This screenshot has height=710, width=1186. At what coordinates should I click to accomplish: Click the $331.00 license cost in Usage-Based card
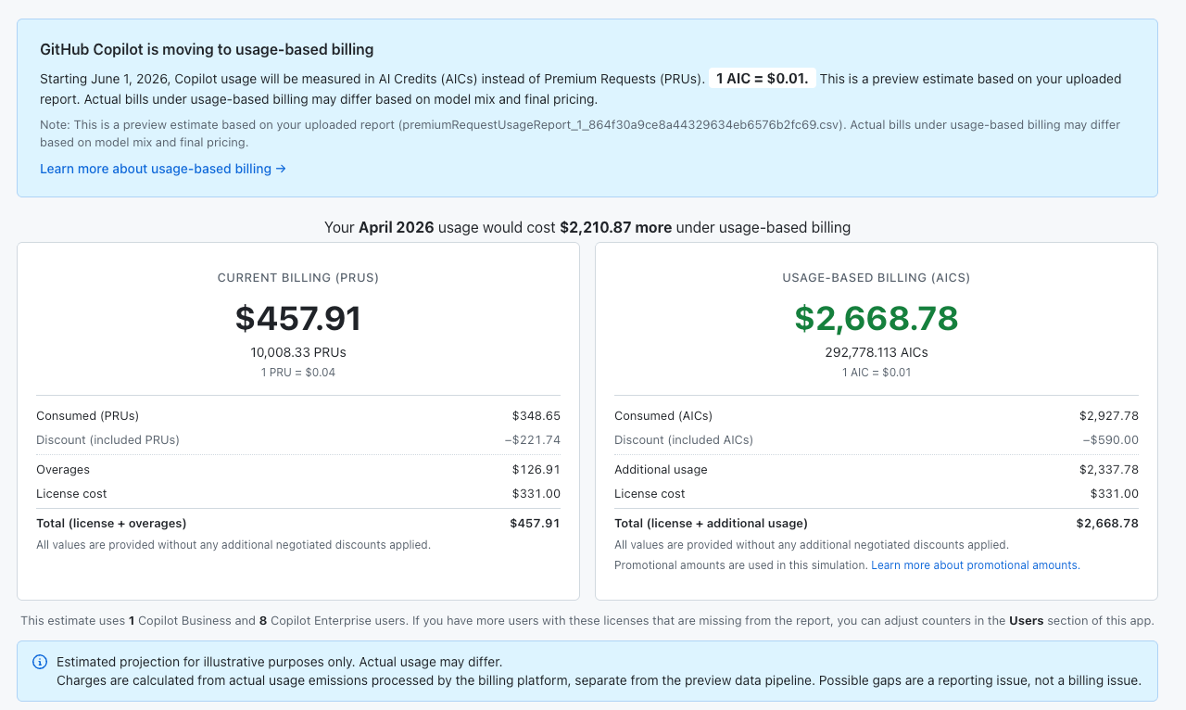(1115, 494)
